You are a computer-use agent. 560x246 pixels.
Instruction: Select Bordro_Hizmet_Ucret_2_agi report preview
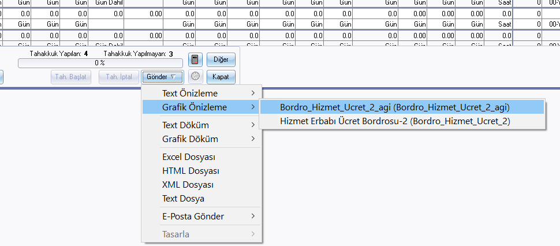click(x=394, y=107)
